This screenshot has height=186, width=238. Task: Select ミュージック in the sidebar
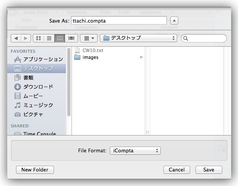[x=38, y=105]
